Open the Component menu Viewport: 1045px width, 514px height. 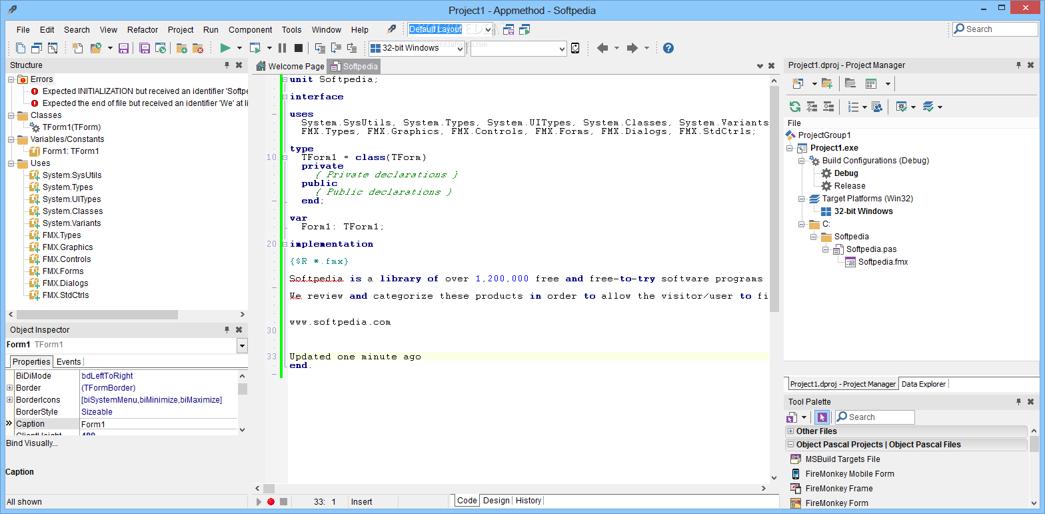point(250,30)
